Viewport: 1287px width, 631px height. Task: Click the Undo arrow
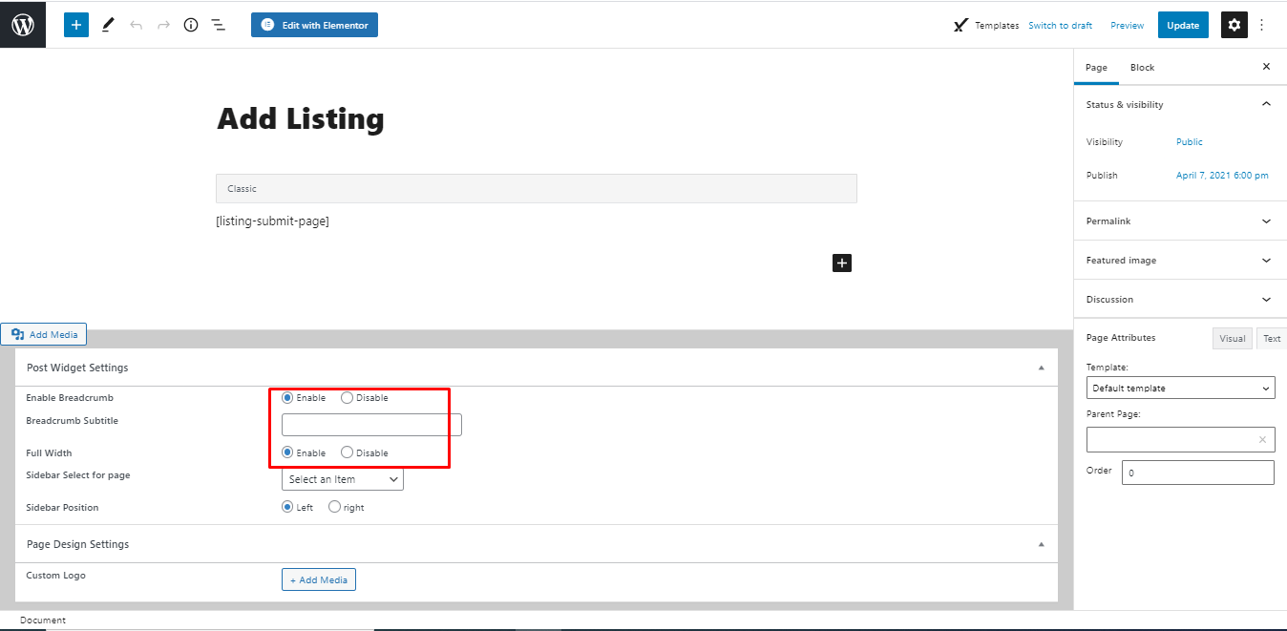[134, 24]
